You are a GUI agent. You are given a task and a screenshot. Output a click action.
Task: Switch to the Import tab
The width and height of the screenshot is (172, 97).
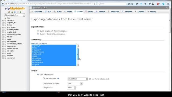(x=89, y=12)
